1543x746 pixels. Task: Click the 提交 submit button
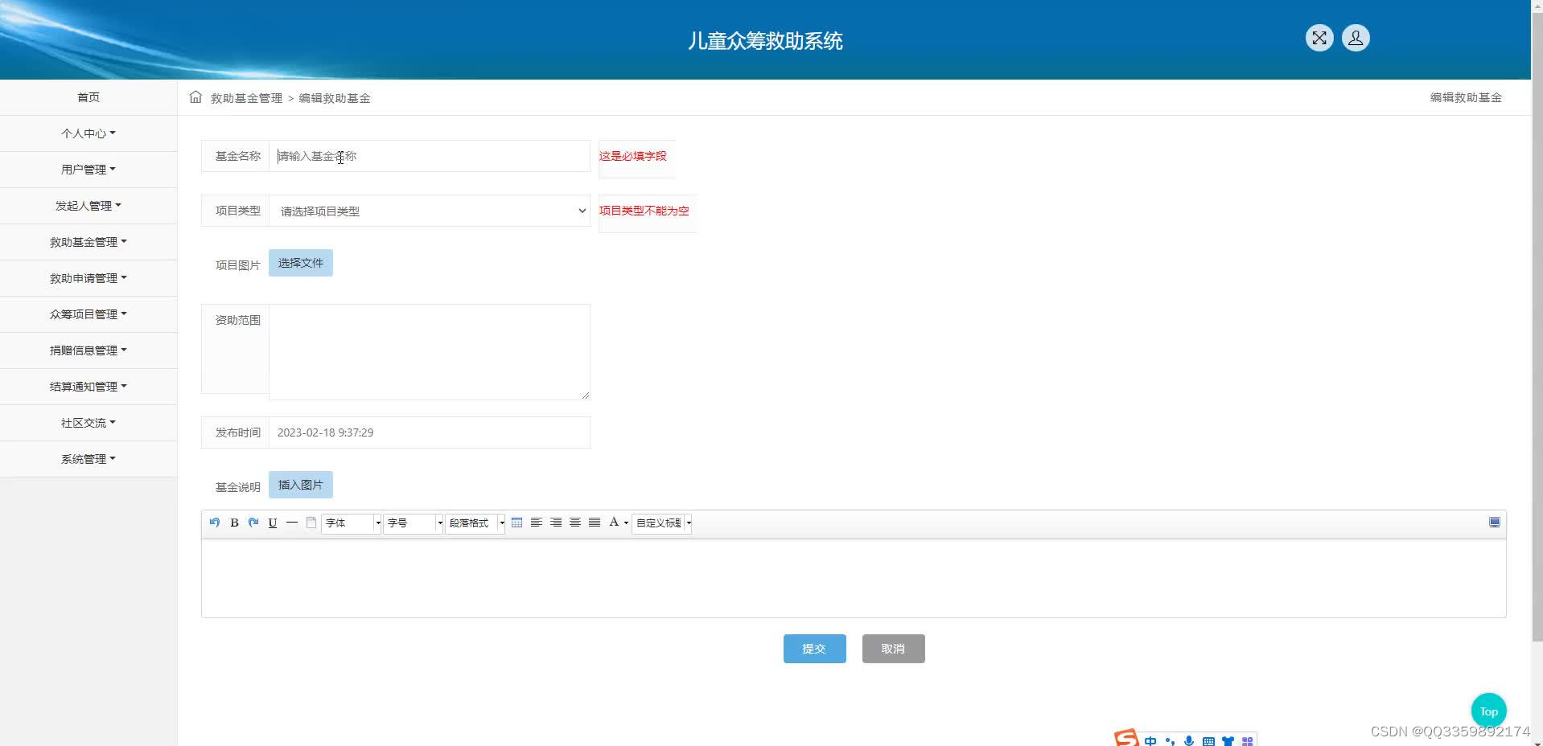coord(814,649)
